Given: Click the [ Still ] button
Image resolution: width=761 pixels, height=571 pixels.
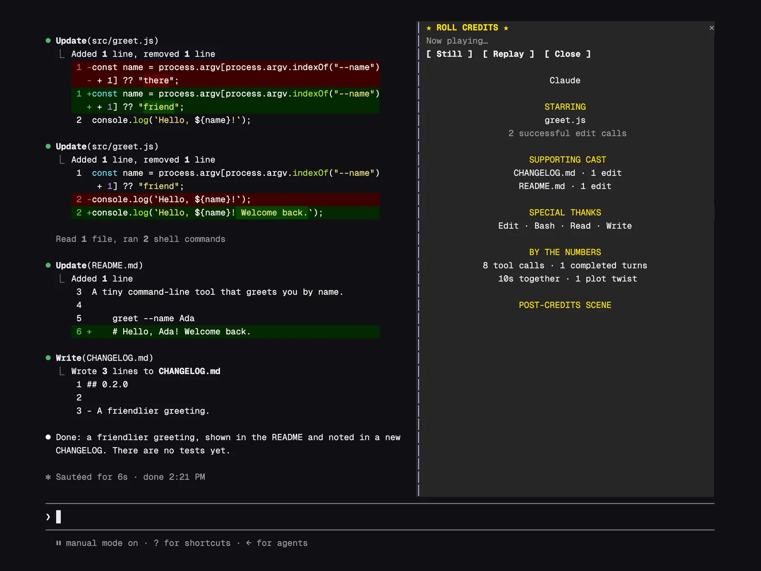Looking at the screenshot, I should 449,54.
